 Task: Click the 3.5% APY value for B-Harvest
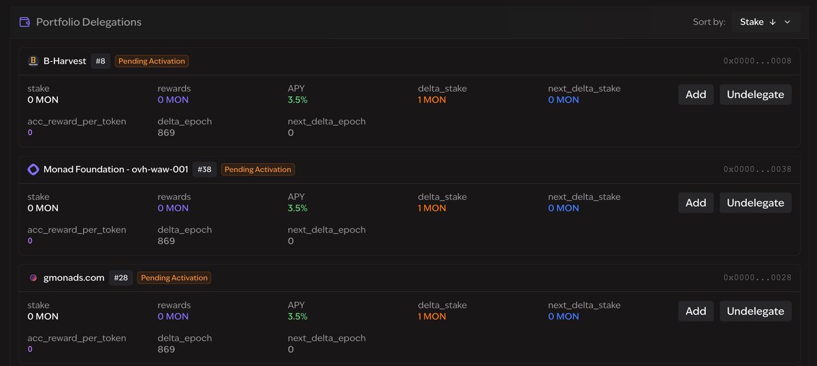(298, 99)
